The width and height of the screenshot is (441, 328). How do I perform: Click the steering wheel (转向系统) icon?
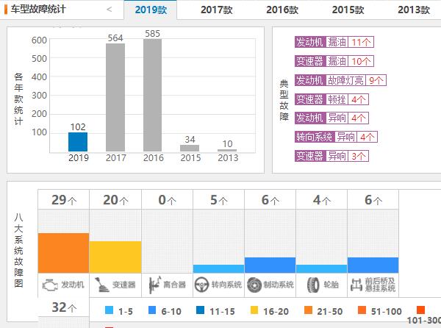point(201,285)
